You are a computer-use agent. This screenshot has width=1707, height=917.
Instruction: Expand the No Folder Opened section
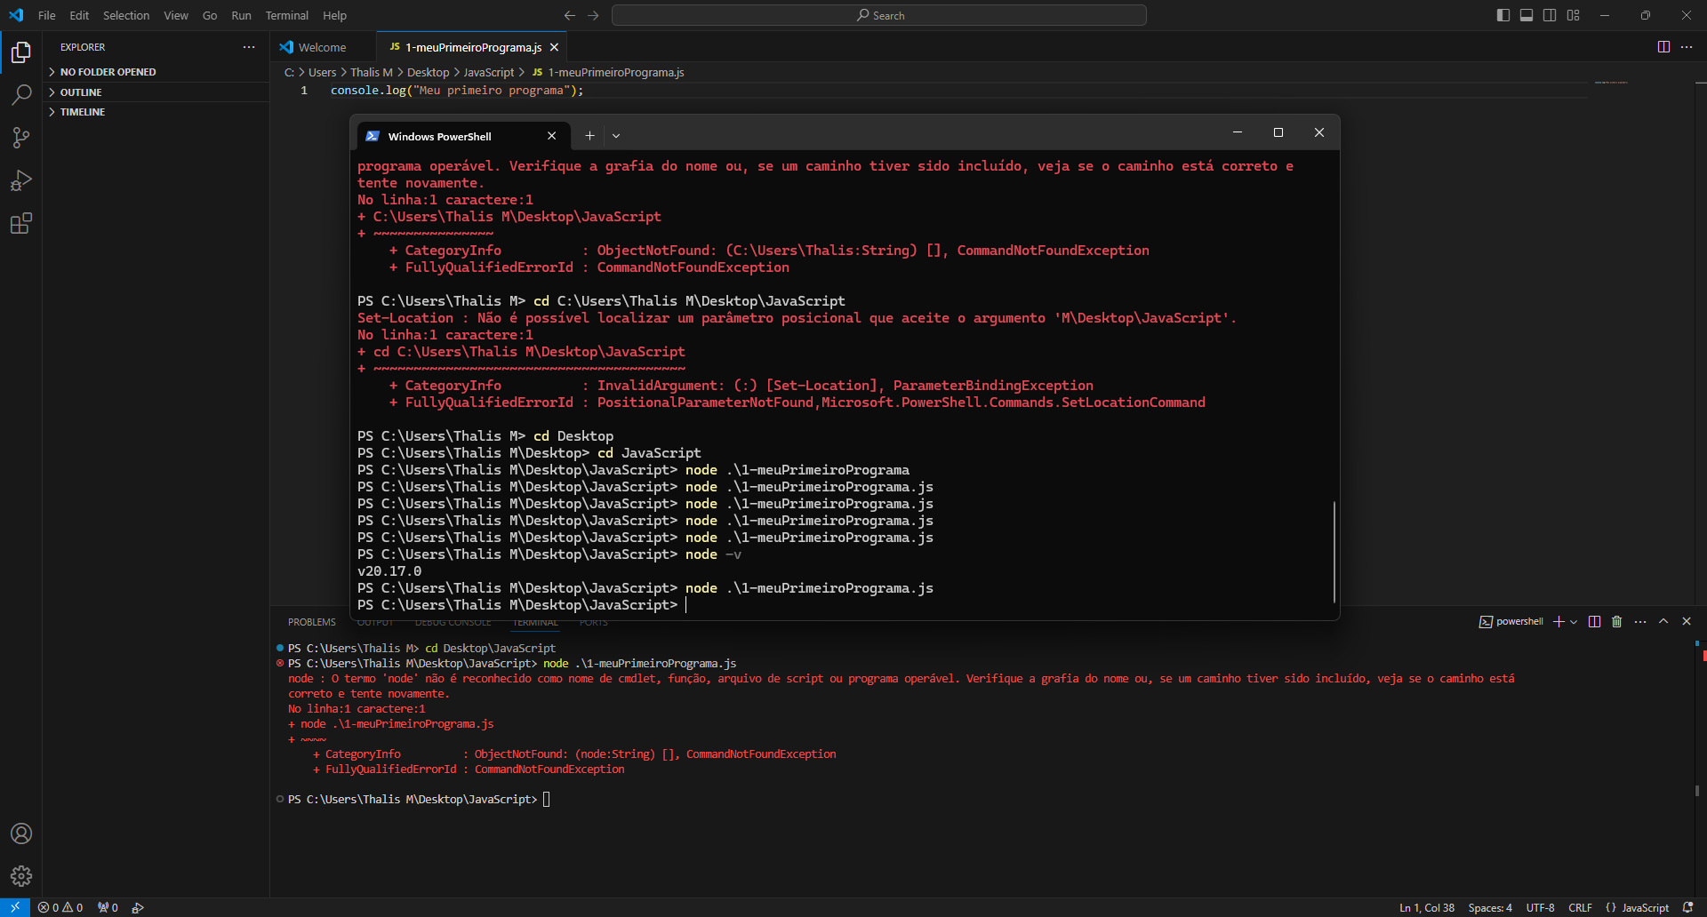point(156,72)
